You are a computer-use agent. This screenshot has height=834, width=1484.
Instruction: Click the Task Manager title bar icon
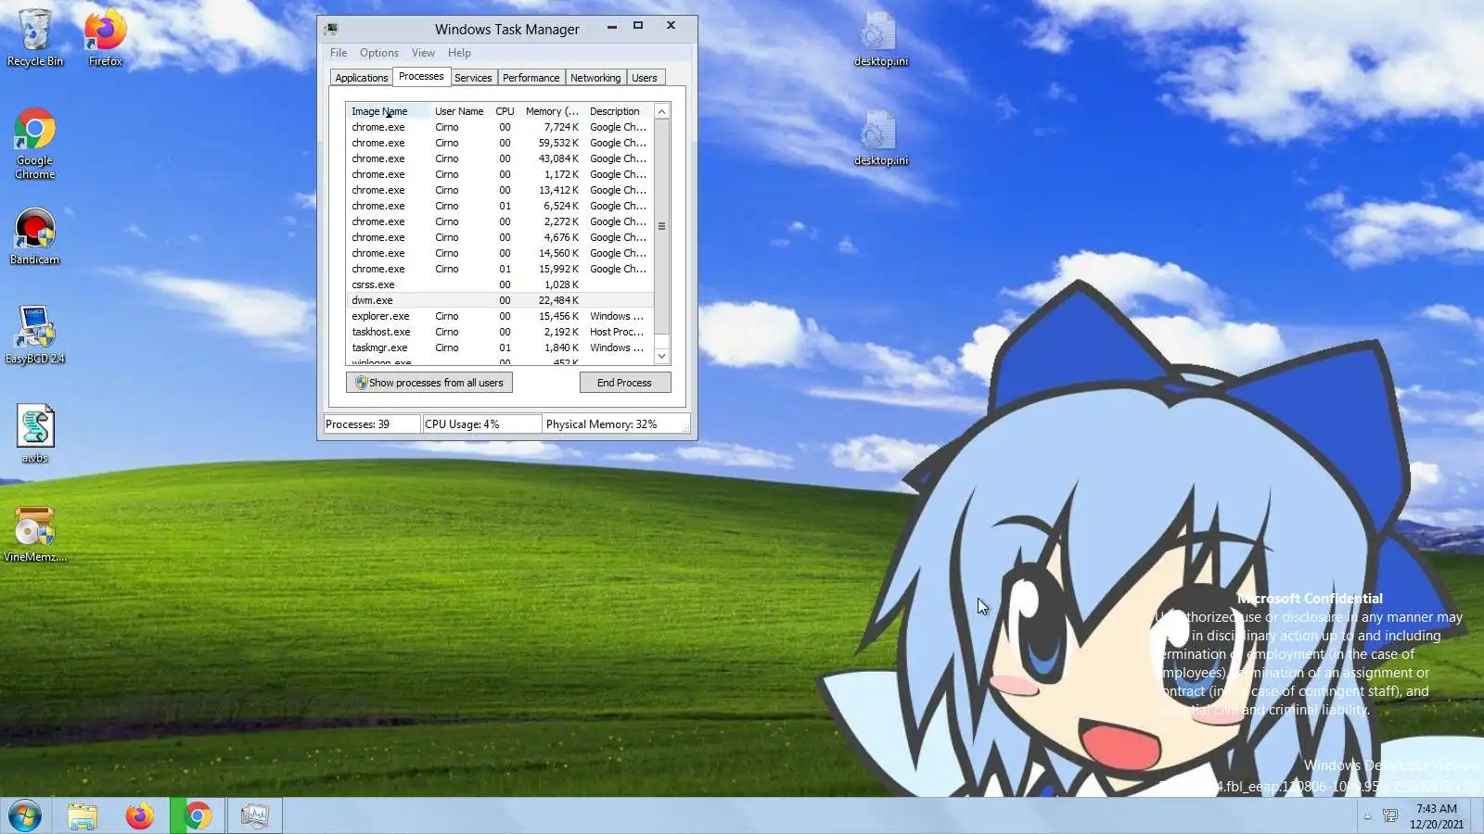pyautogui.click(x=332, y=29)
